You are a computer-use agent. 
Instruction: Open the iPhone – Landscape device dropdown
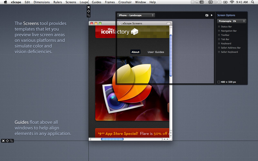click(x=136, y=15)
